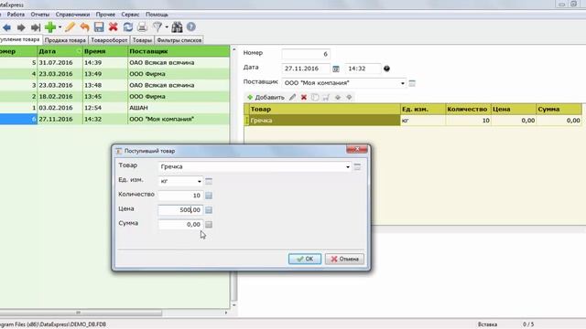Open the Помощь menu

pyautogui.click(x=157, y=15)
